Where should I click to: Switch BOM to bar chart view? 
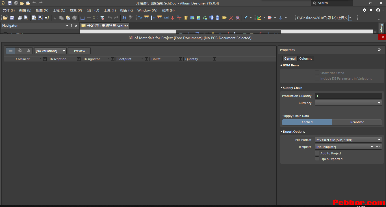(28, 51)
